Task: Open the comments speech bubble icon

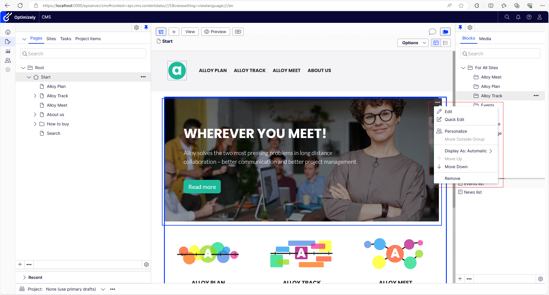Action: 432,32
